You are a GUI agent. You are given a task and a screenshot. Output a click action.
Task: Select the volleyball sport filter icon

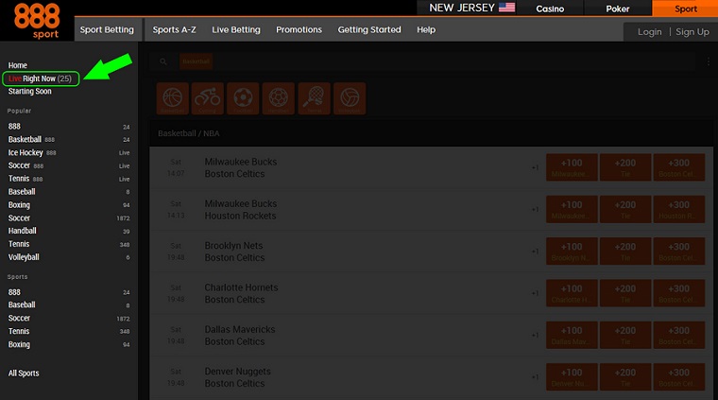[x=349, y=98]
